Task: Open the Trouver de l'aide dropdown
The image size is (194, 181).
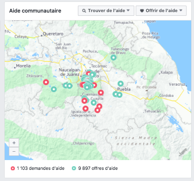Action: (x=106, y=11)
